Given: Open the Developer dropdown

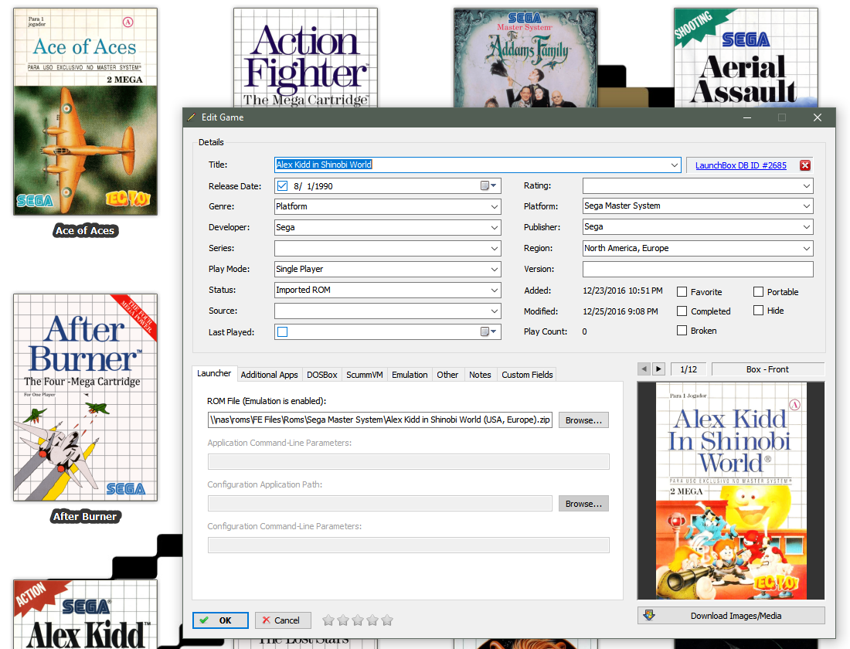Looking at the screenshot, I should (x=495, y=228).
